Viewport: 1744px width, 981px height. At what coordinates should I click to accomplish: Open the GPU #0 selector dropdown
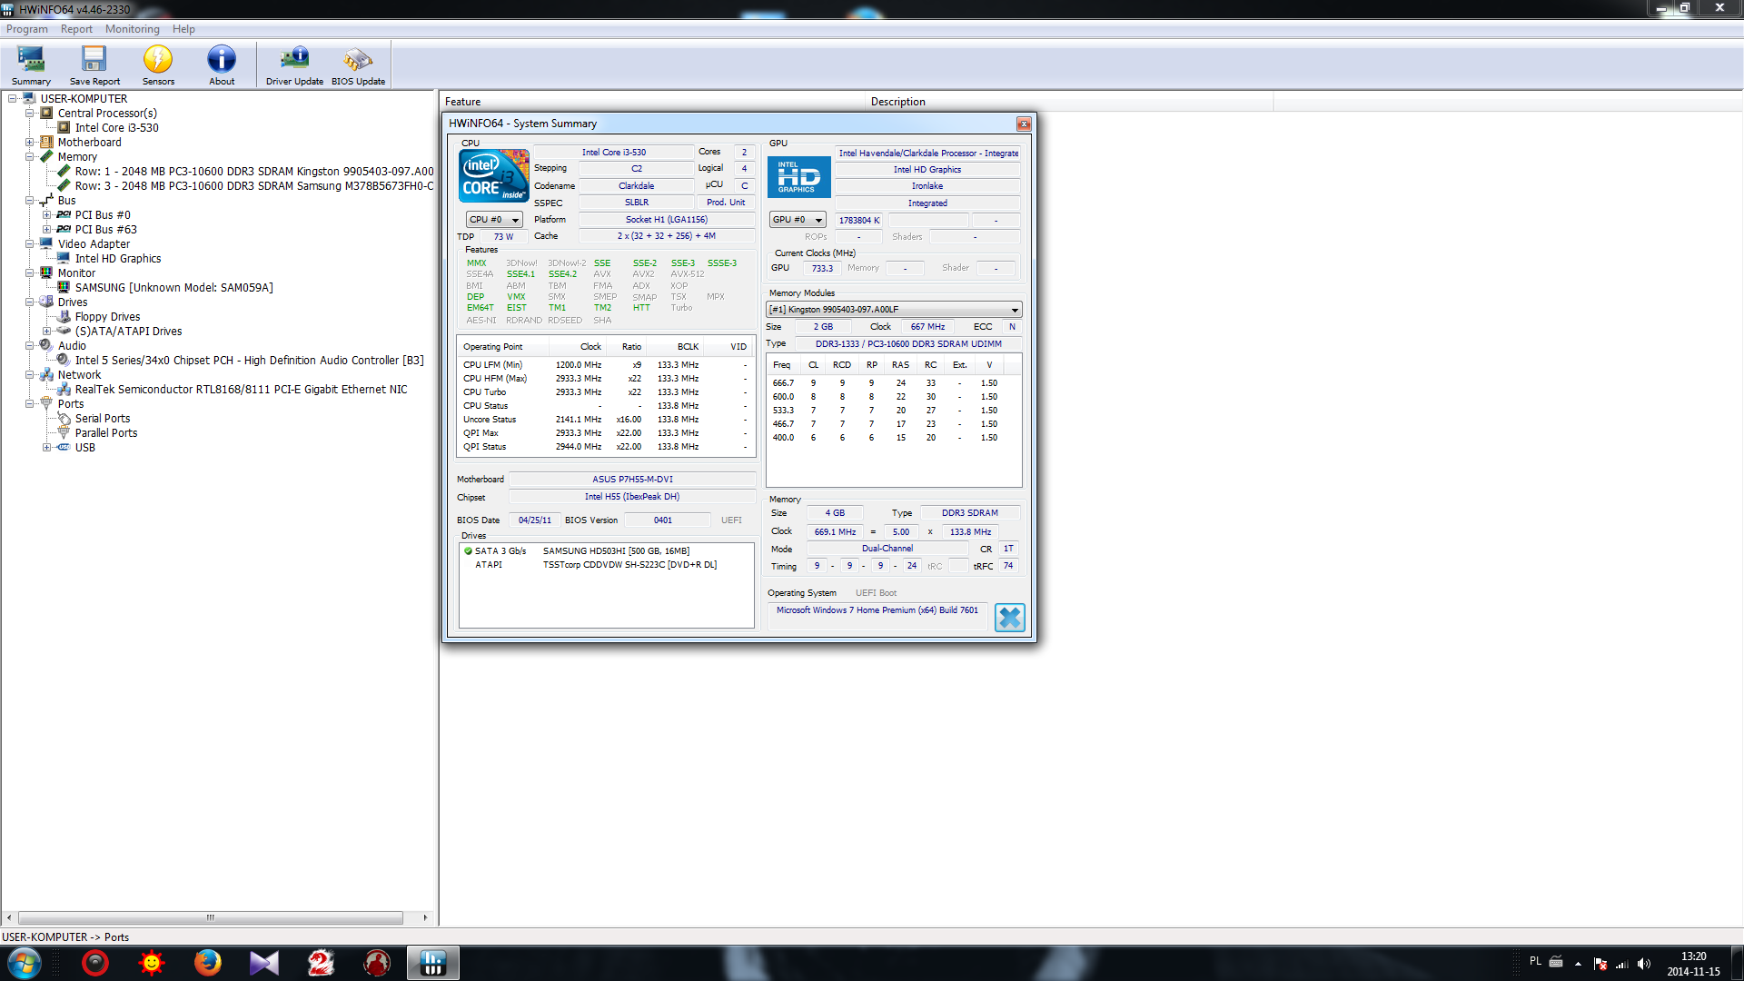pyautogui.click(x=798, y=220)
